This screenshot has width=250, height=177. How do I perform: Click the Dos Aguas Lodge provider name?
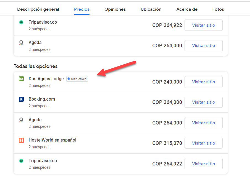tap(46, 79)
